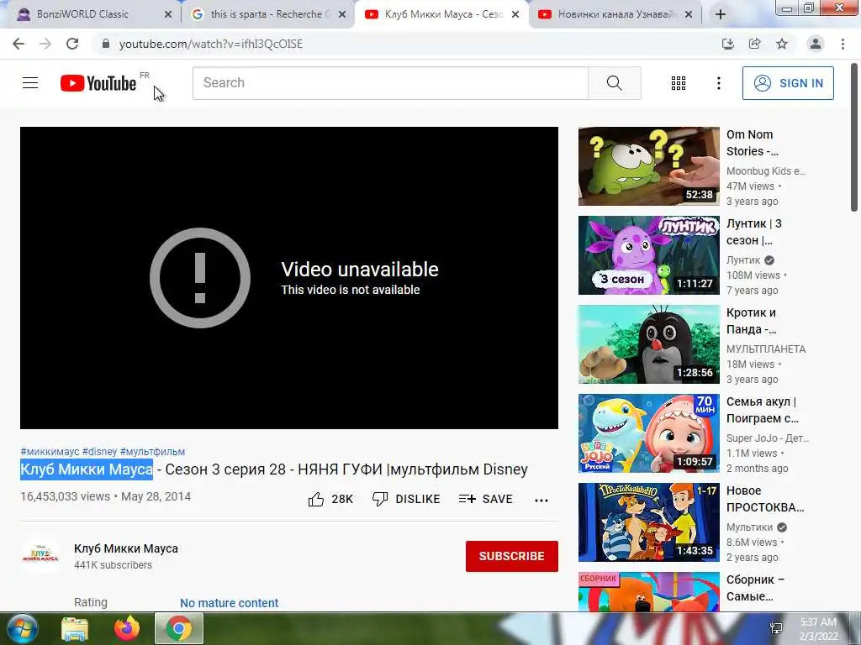Launch Firefox from the taskbar

pos(127,628)
